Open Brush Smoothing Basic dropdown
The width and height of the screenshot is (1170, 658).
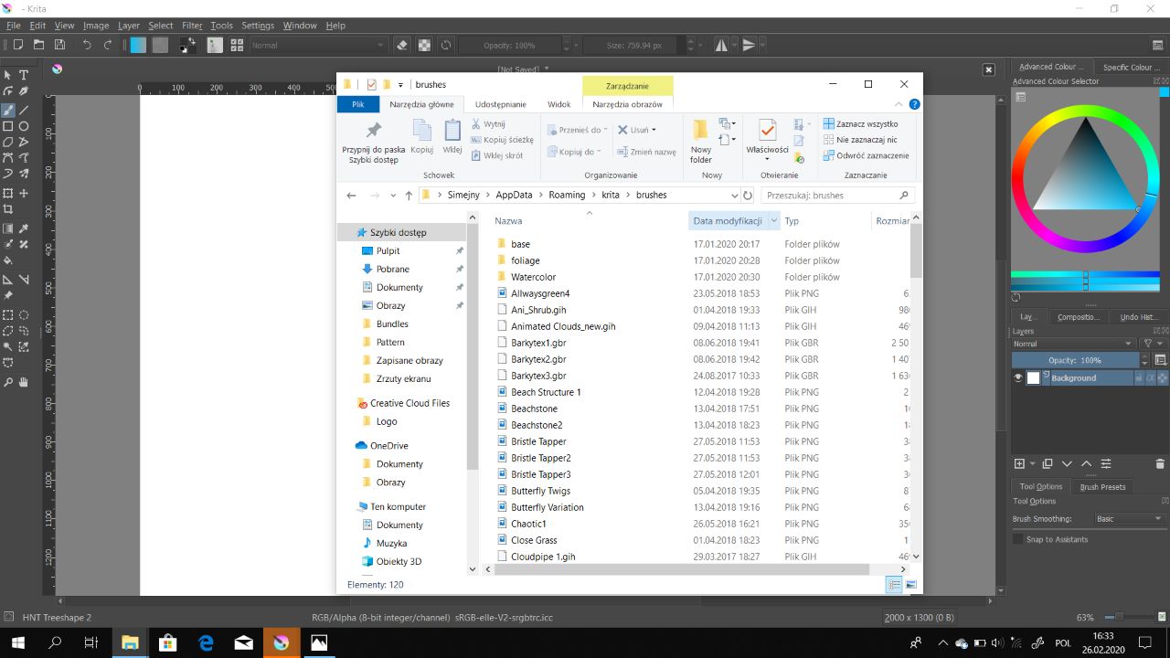point(1130,519)
